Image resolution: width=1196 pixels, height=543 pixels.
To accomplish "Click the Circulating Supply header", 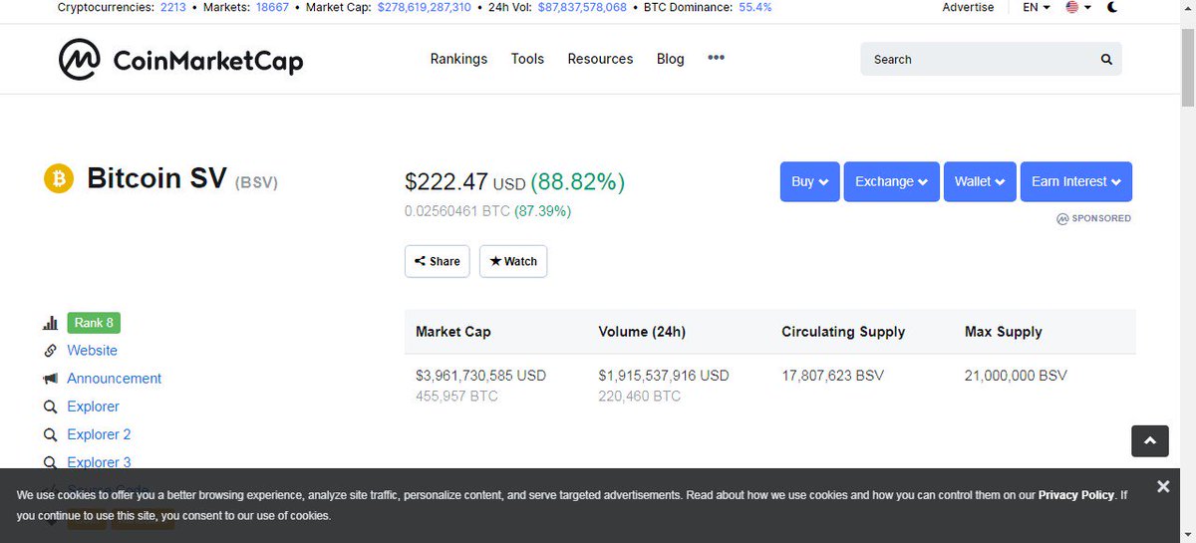I will tap(843, 332).
